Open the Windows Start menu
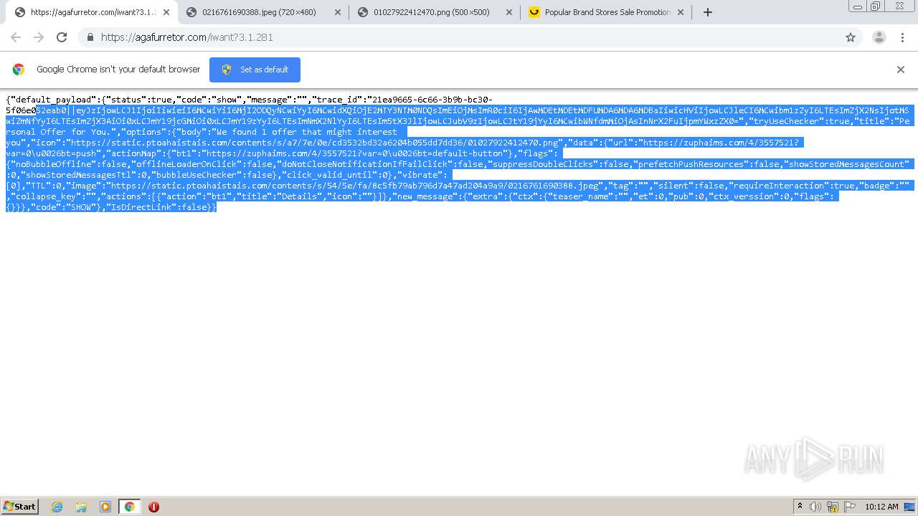The width and height of the screenshot is (918, 516). coord(20,506)
